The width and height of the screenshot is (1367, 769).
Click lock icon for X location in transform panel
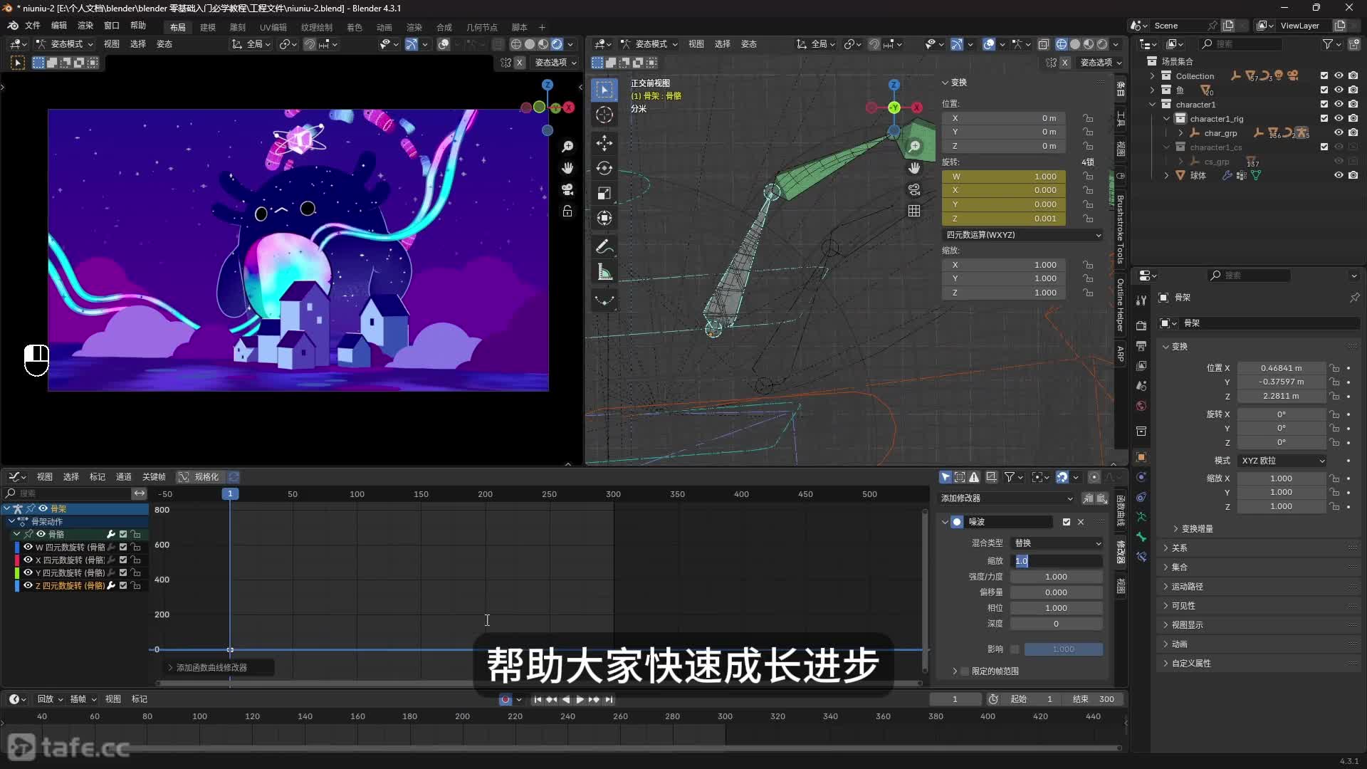[1088, 118]
